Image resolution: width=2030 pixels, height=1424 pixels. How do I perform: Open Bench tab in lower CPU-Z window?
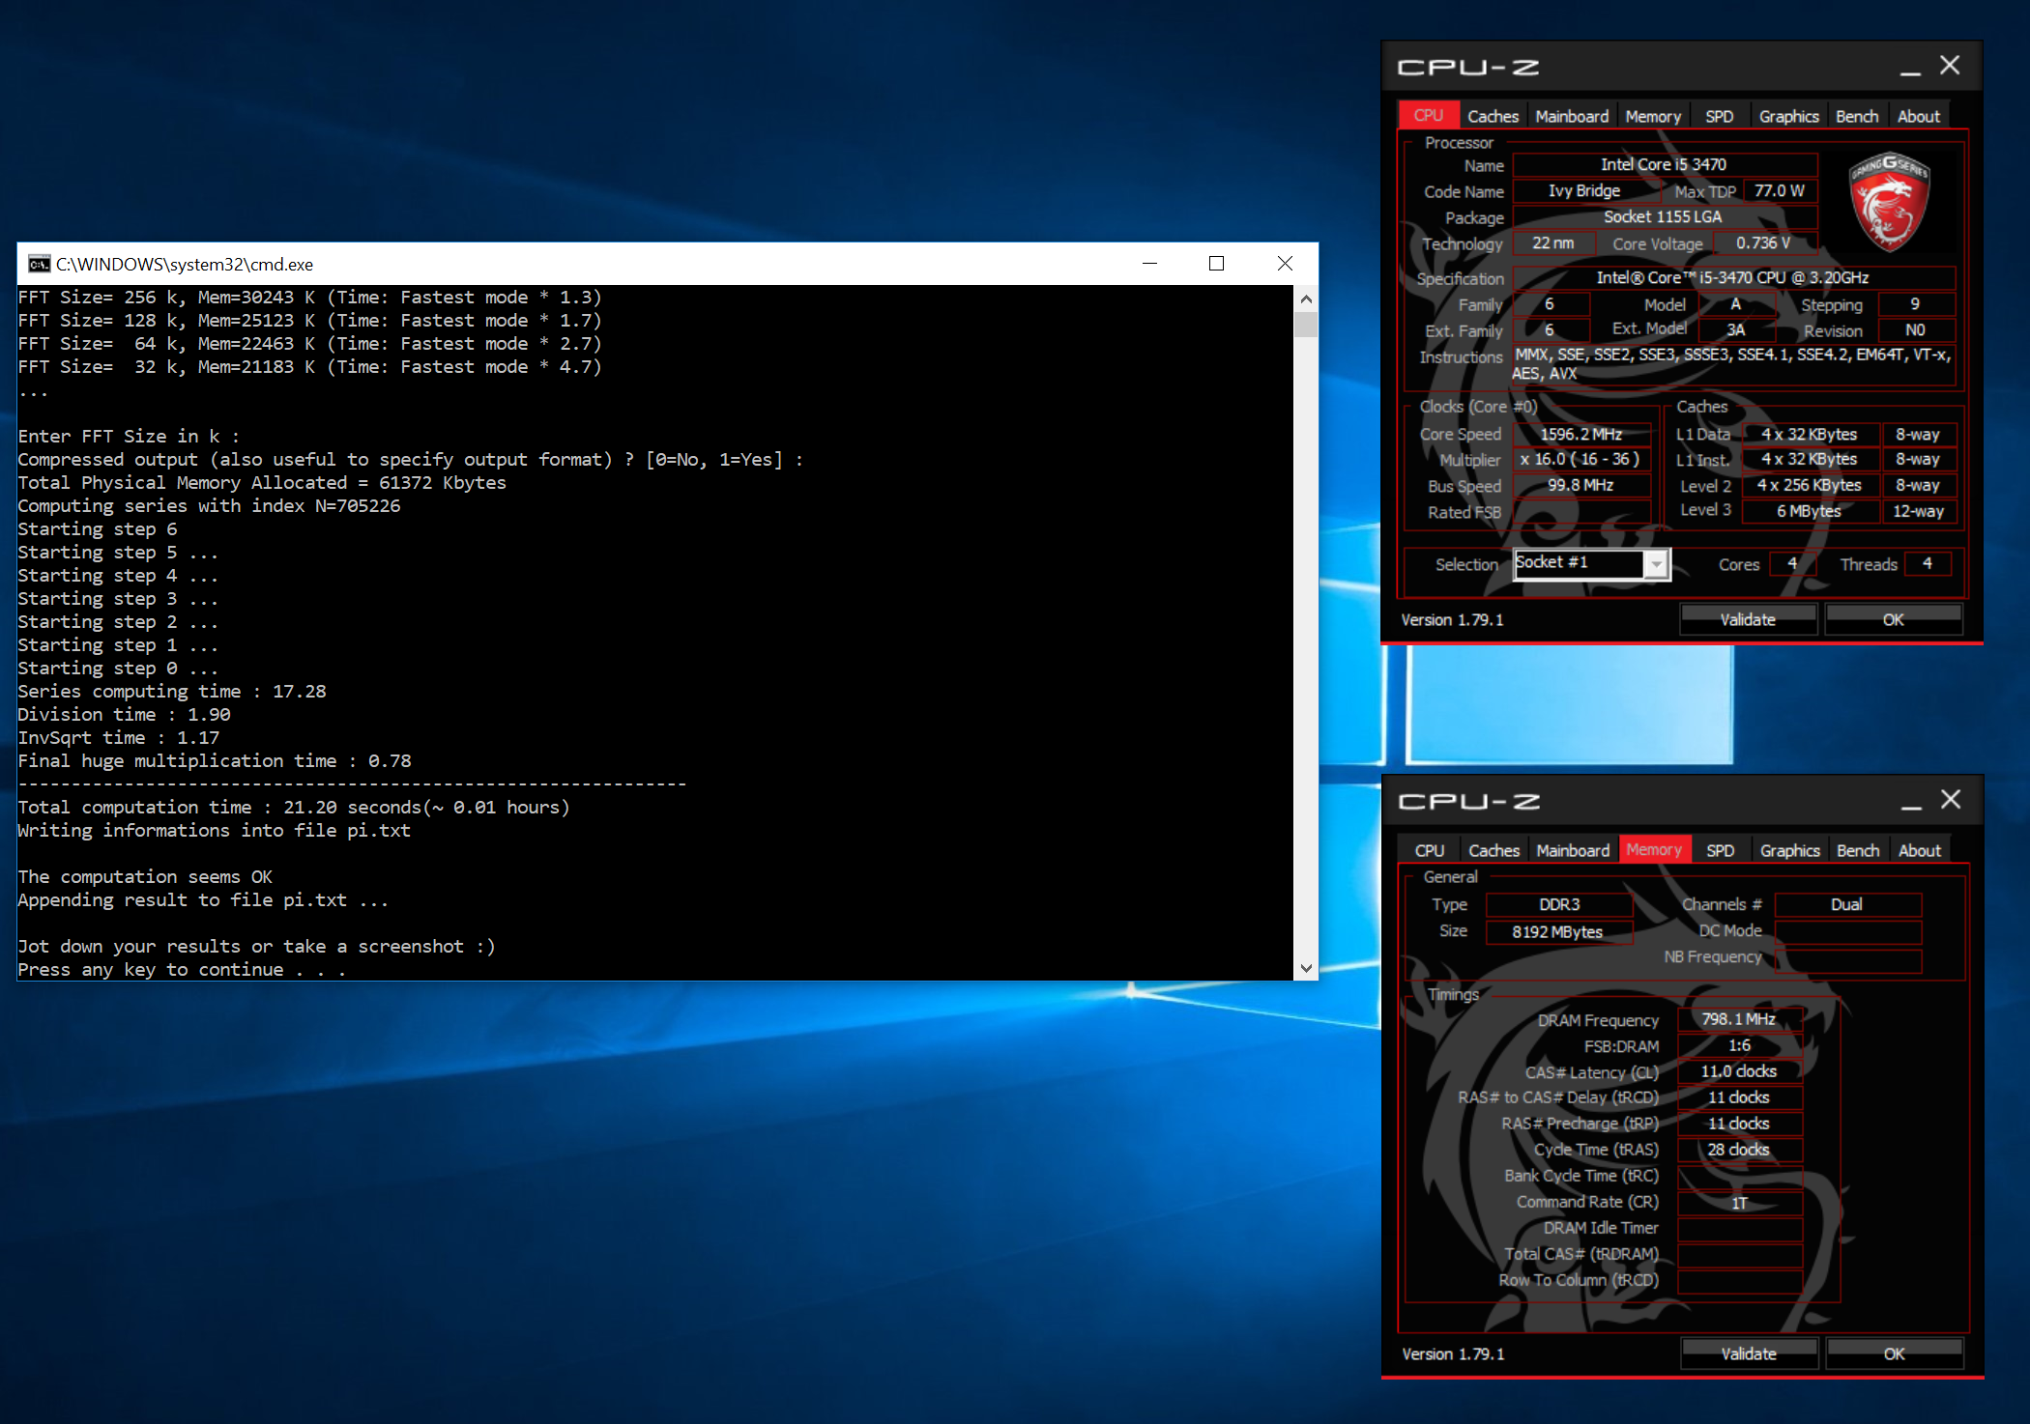(1858, 850)
